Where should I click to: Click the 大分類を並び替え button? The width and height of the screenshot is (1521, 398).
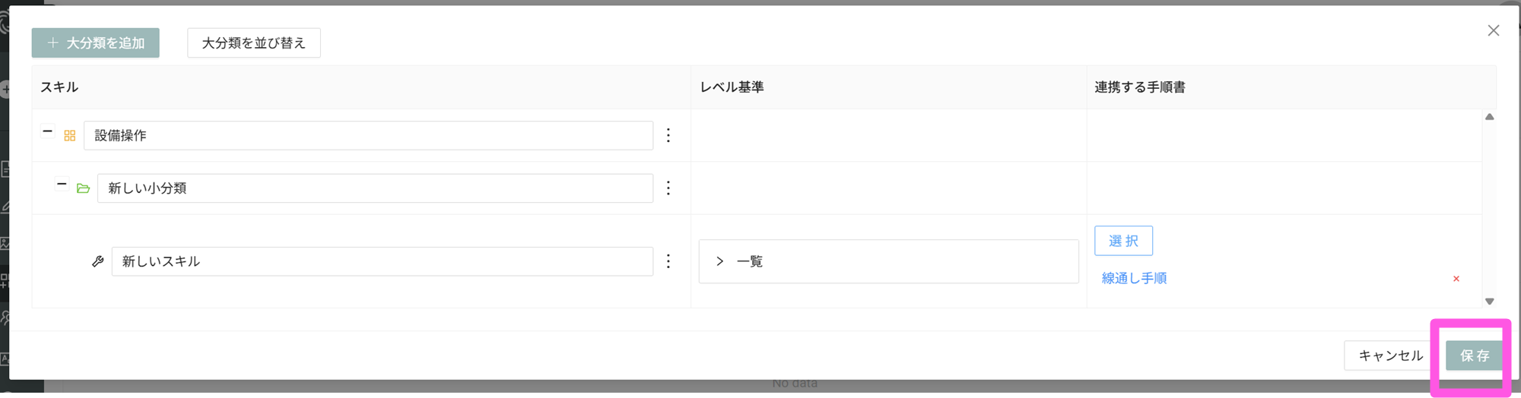pos(253,43)
